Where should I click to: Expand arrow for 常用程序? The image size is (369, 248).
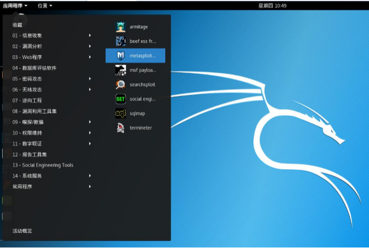[90, 187]
